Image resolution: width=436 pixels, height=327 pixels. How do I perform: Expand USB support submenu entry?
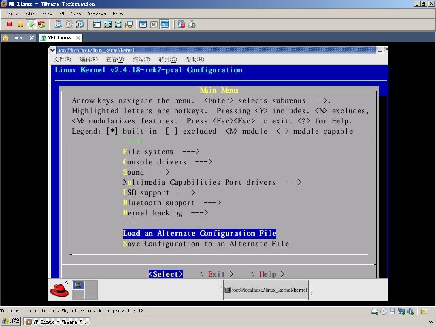click(159, 192)
